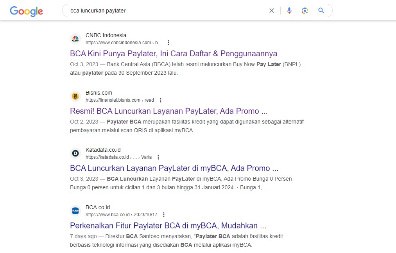This screenshot has height=253, width=396.
Task: Click the https://katadata.co.id › Varia breadcrumb
Action: click(x=118, y=157)
